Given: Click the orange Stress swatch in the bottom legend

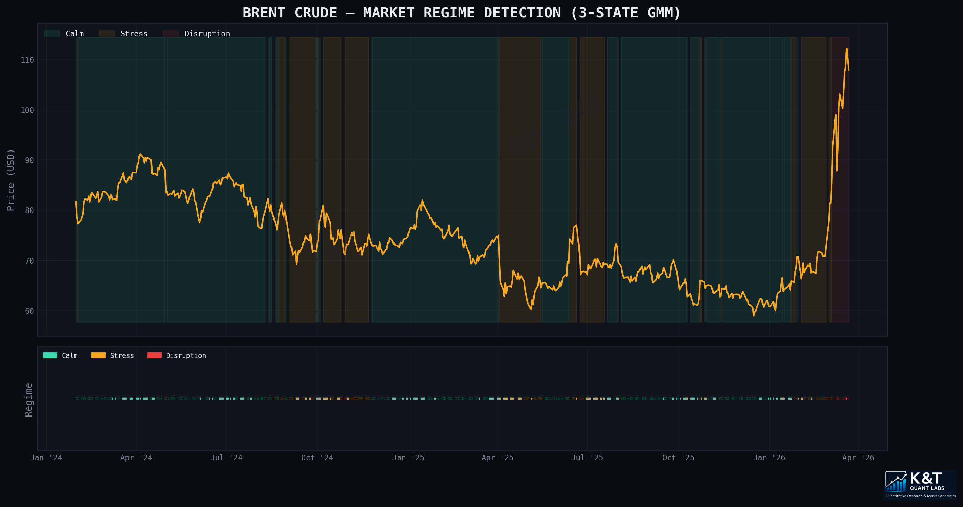Looking at the screenshot, I should coord(98,355).
